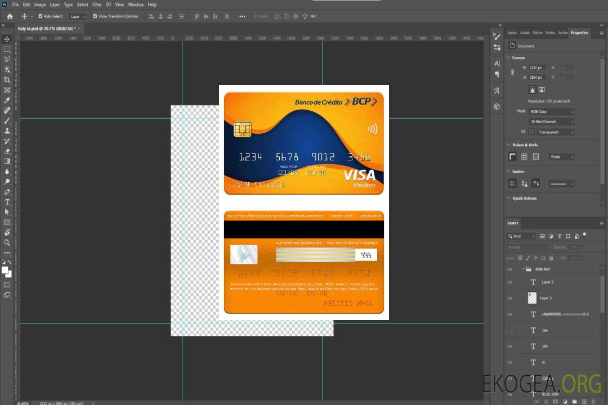Screen dimensions: 608x405
Task: Toggle grid button in Rulers & Grids
Action: [x=524, y=156]
